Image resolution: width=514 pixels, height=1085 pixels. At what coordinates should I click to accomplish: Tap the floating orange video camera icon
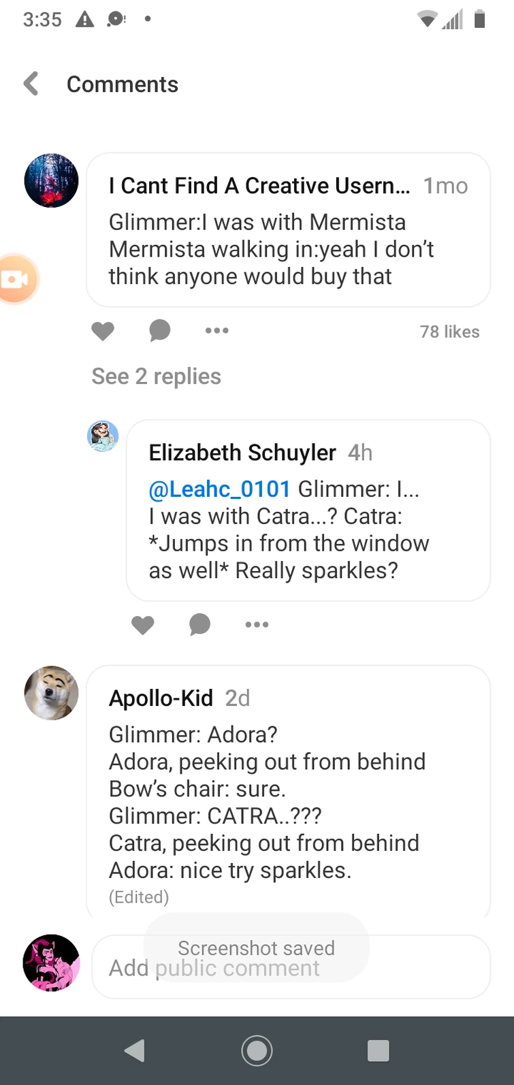(x=16, y=279)
